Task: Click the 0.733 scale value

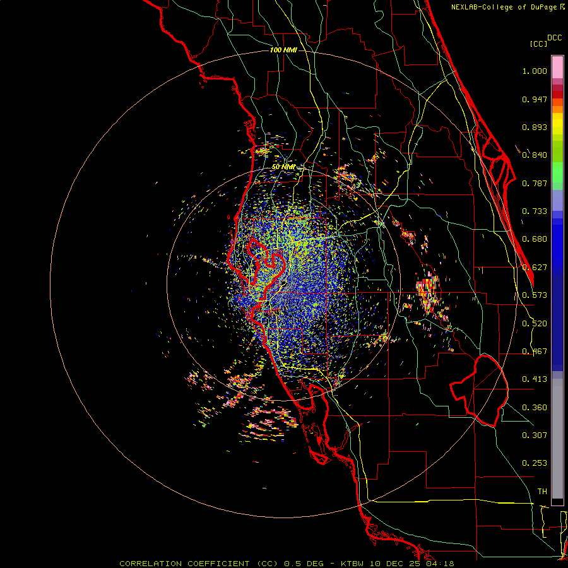Action: click(x=535, y=211)
